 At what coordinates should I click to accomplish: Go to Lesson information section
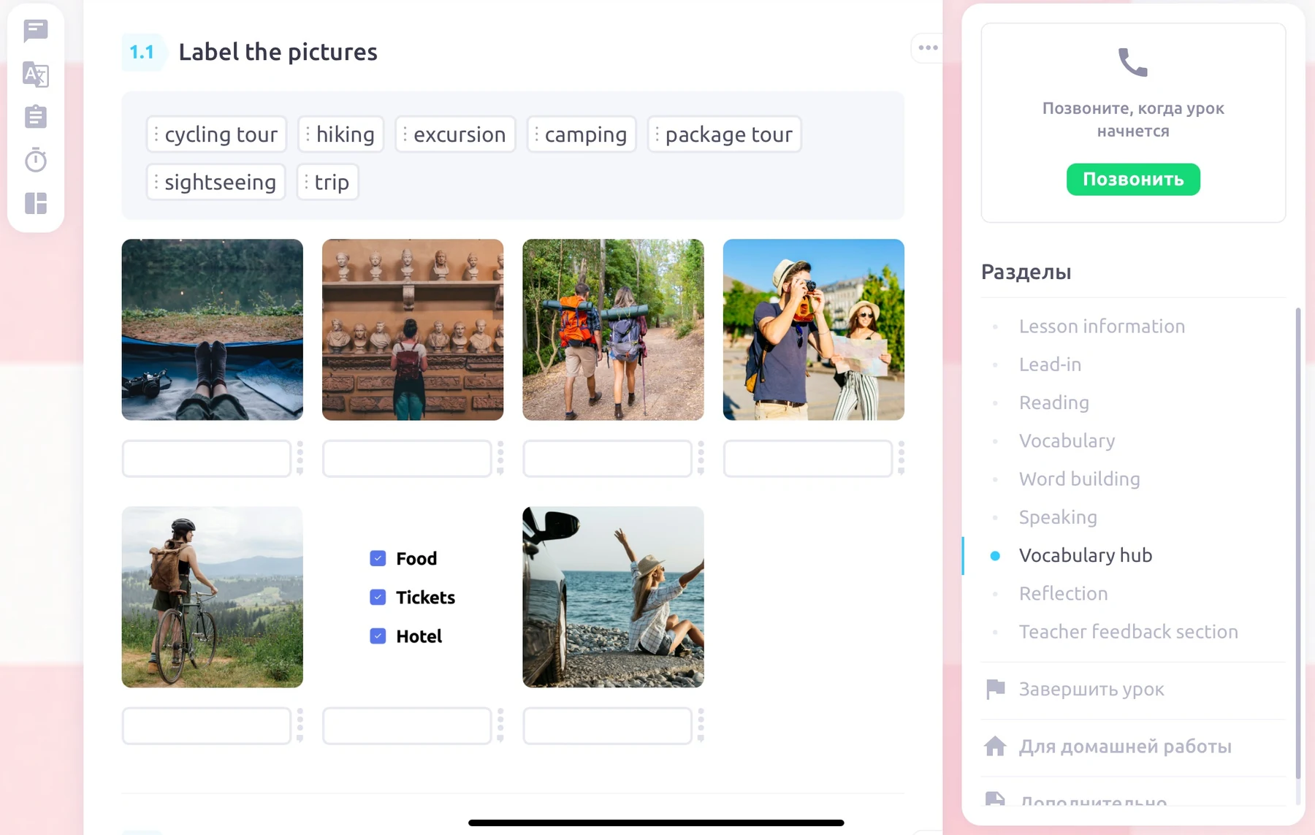[1102, 327]
